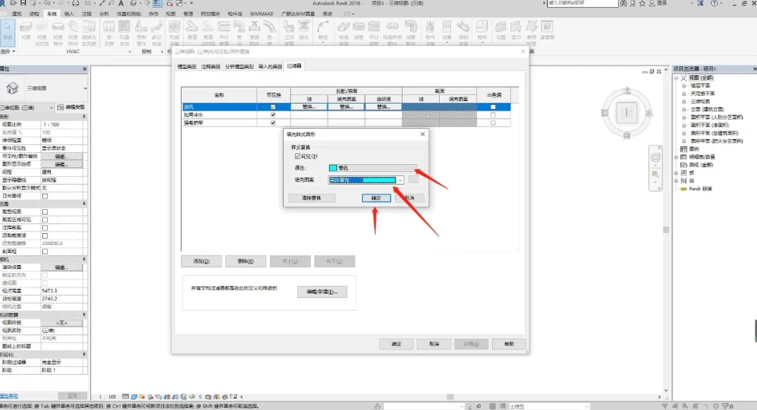Click the navigation wheel icon in viewport
Viewport: 757px width, 410px height.
(655, 158)
